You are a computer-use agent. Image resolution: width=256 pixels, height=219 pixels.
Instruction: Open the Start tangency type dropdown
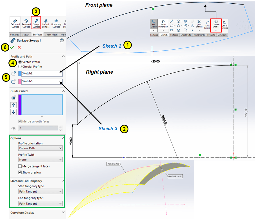point(40,192)
